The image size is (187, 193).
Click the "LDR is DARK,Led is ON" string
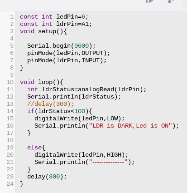tap(130, 126)
